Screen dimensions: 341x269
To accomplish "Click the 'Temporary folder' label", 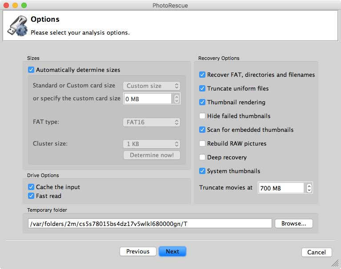I will [x=47, y=210].
